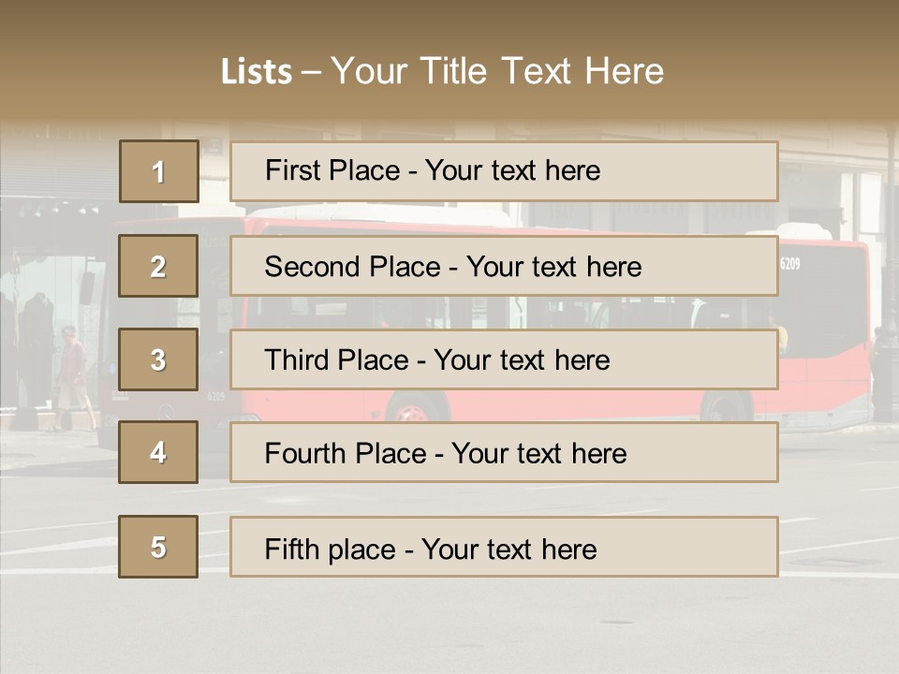Click 'Your Title Text Here' in the title
The image size is (899, 674).
[x=497, y=71]
